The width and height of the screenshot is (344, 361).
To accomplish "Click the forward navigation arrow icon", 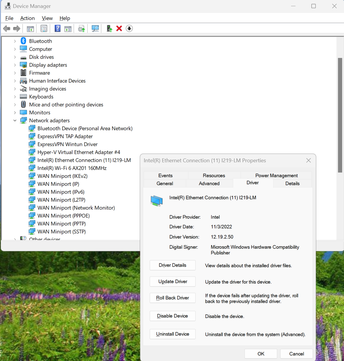I will [17, 28].
